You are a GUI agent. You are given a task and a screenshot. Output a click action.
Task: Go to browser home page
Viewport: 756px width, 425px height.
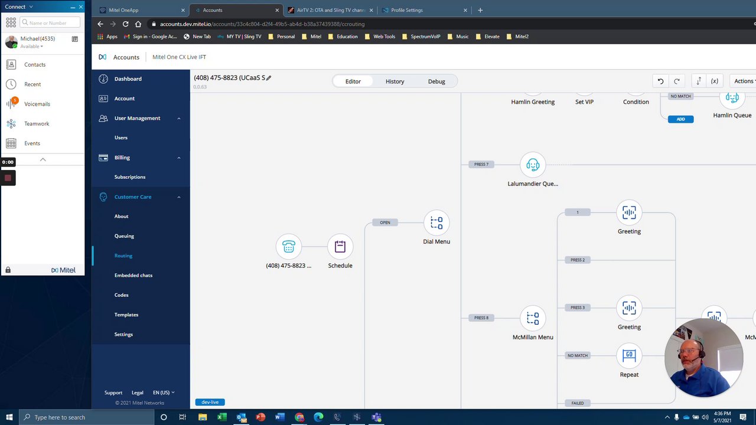(x=138, y=24)
